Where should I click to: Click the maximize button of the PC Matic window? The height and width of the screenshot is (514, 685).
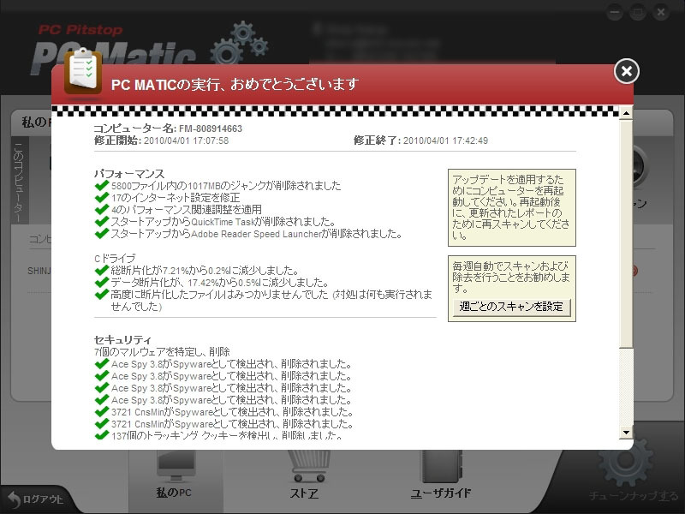click(x=638, y=13)
